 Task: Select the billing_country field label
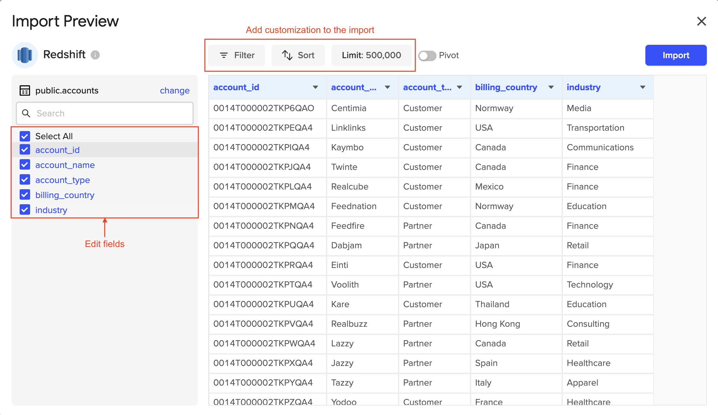point(65,195)
